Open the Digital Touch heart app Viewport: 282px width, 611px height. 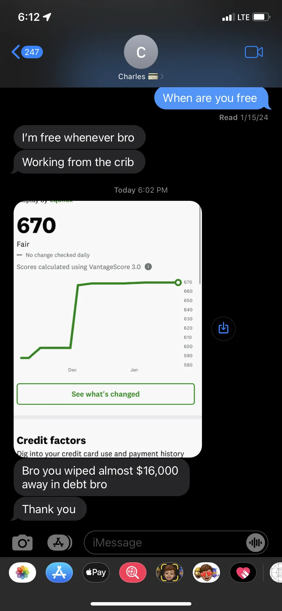(x=243, y=572)
